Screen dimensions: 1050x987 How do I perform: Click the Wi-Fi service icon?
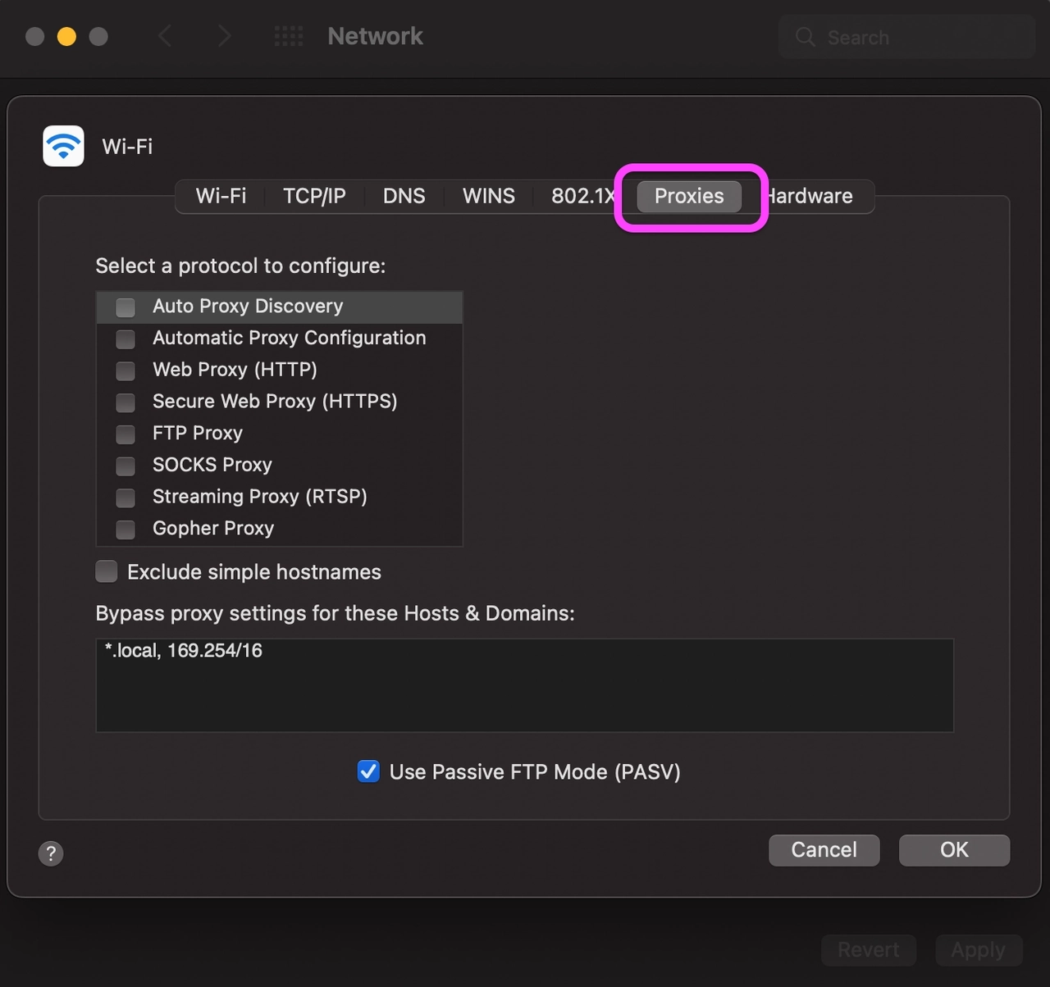click(63, 146)
